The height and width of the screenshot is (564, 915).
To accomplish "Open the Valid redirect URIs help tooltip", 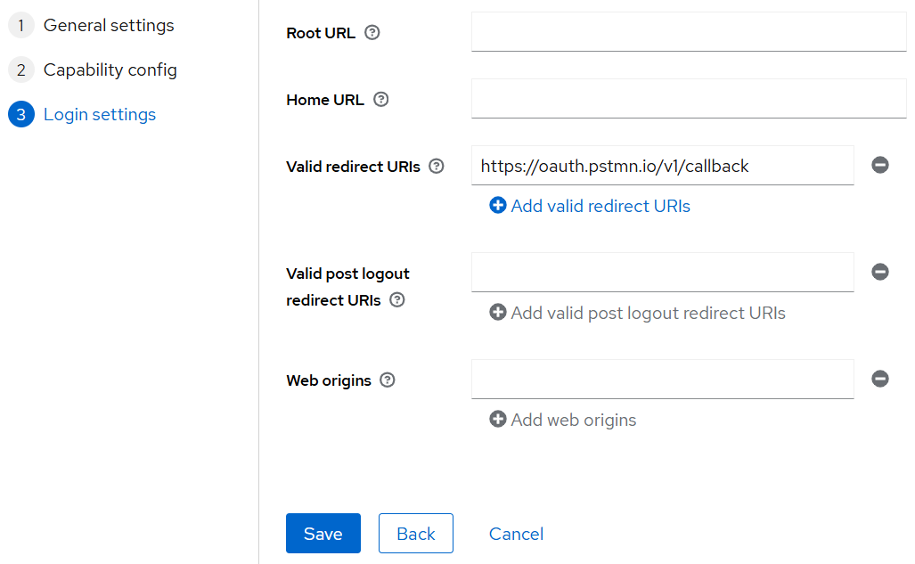I will click(436, 166).
